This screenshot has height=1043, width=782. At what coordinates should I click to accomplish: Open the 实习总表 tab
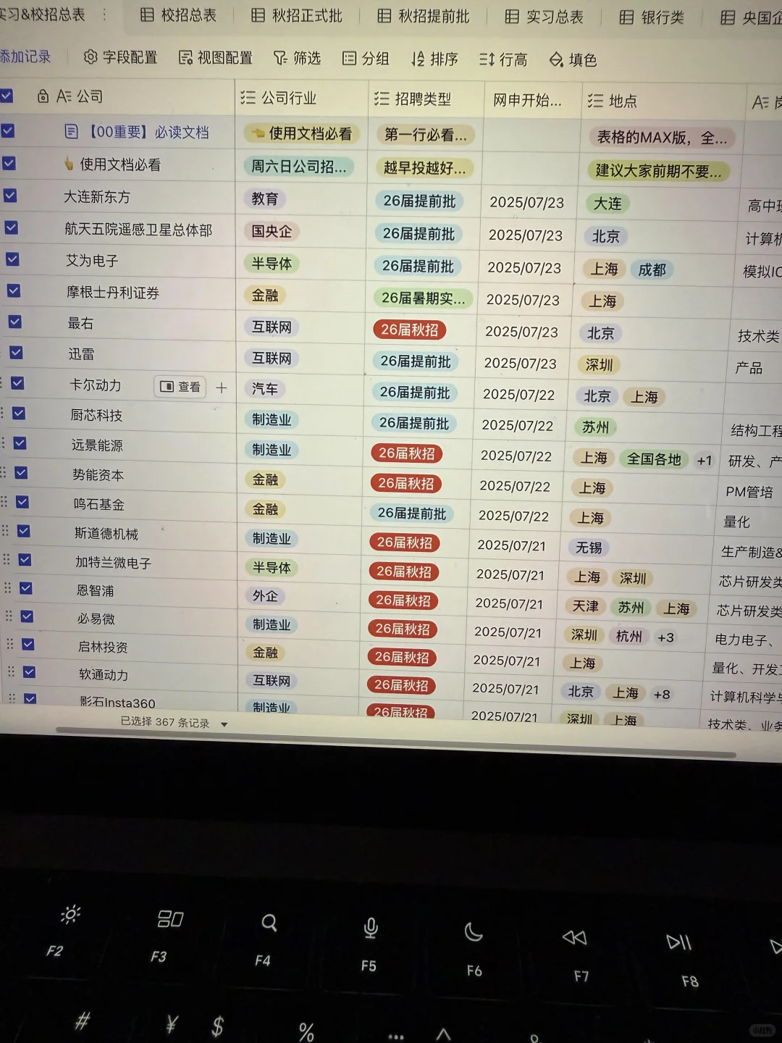point(545,17)
